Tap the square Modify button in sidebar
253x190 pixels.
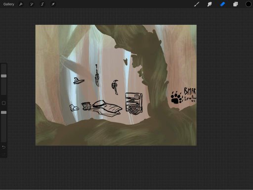click(3, 103)
